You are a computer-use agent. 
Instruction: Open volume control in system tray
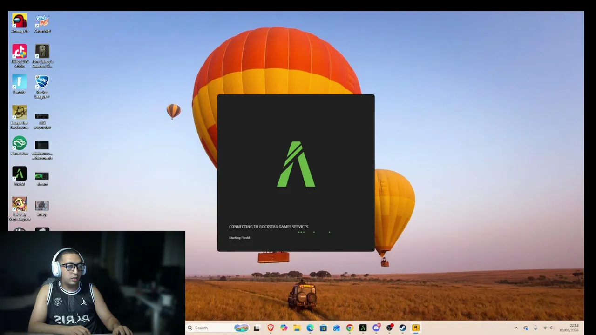click(551, 328)
